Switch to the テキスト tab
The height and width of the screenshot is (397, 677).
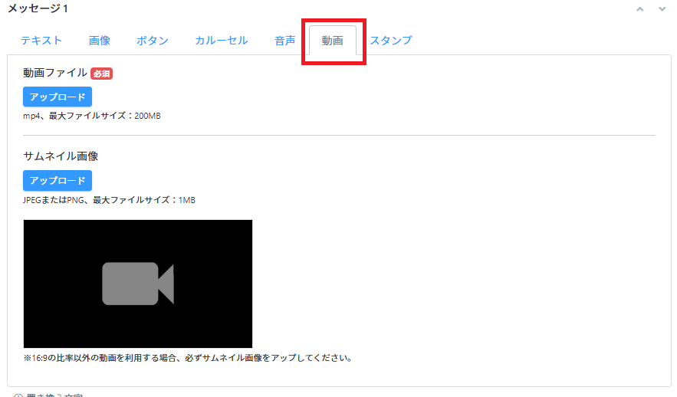point(41,41)
